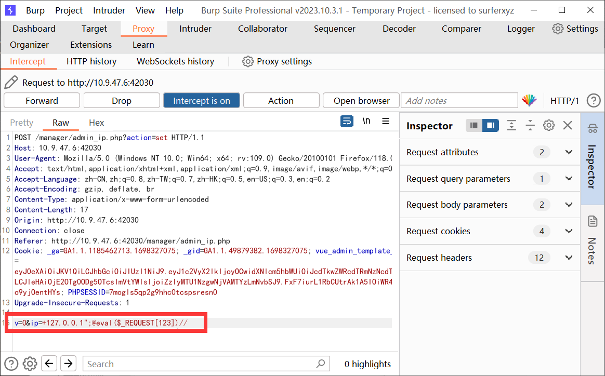This screenshot has height=376, width=605.
Task: Click the magnifier icon in the search box
Action: (x=321, y=363)
